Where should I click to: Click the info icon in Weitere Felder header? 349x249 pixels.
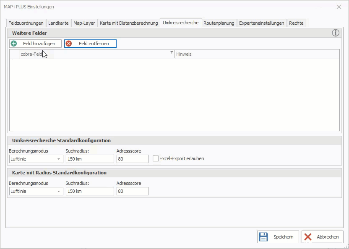tap(336, 33)
